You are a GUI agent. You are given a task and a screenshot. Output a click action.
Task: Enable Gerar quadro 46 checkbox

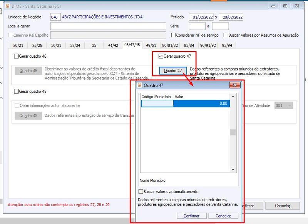click(16, 56)
